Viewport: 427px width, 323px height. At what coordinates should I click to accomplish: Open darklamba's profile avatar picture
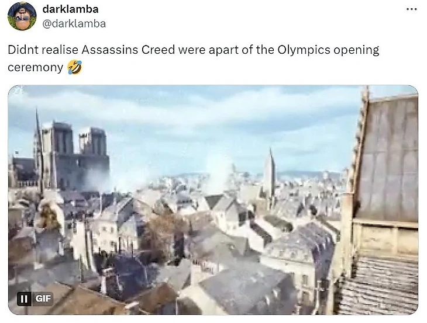click(x=22, y=16)
